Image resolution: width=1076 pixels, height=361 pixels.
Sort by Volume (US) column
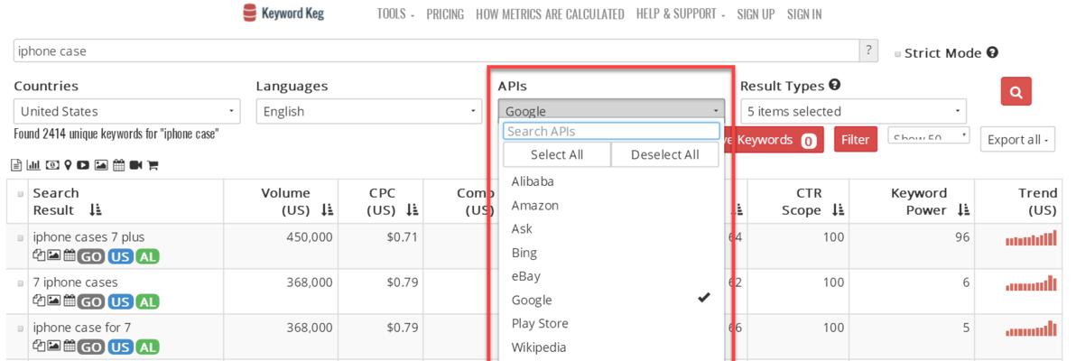tap(328, 210)
